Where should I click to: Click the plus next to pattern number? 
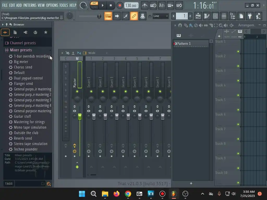[190, 16]
